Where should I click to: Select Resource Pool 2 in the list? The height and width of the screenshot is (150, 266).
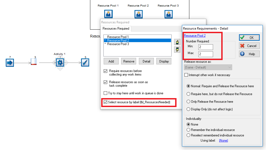(138, 40)
